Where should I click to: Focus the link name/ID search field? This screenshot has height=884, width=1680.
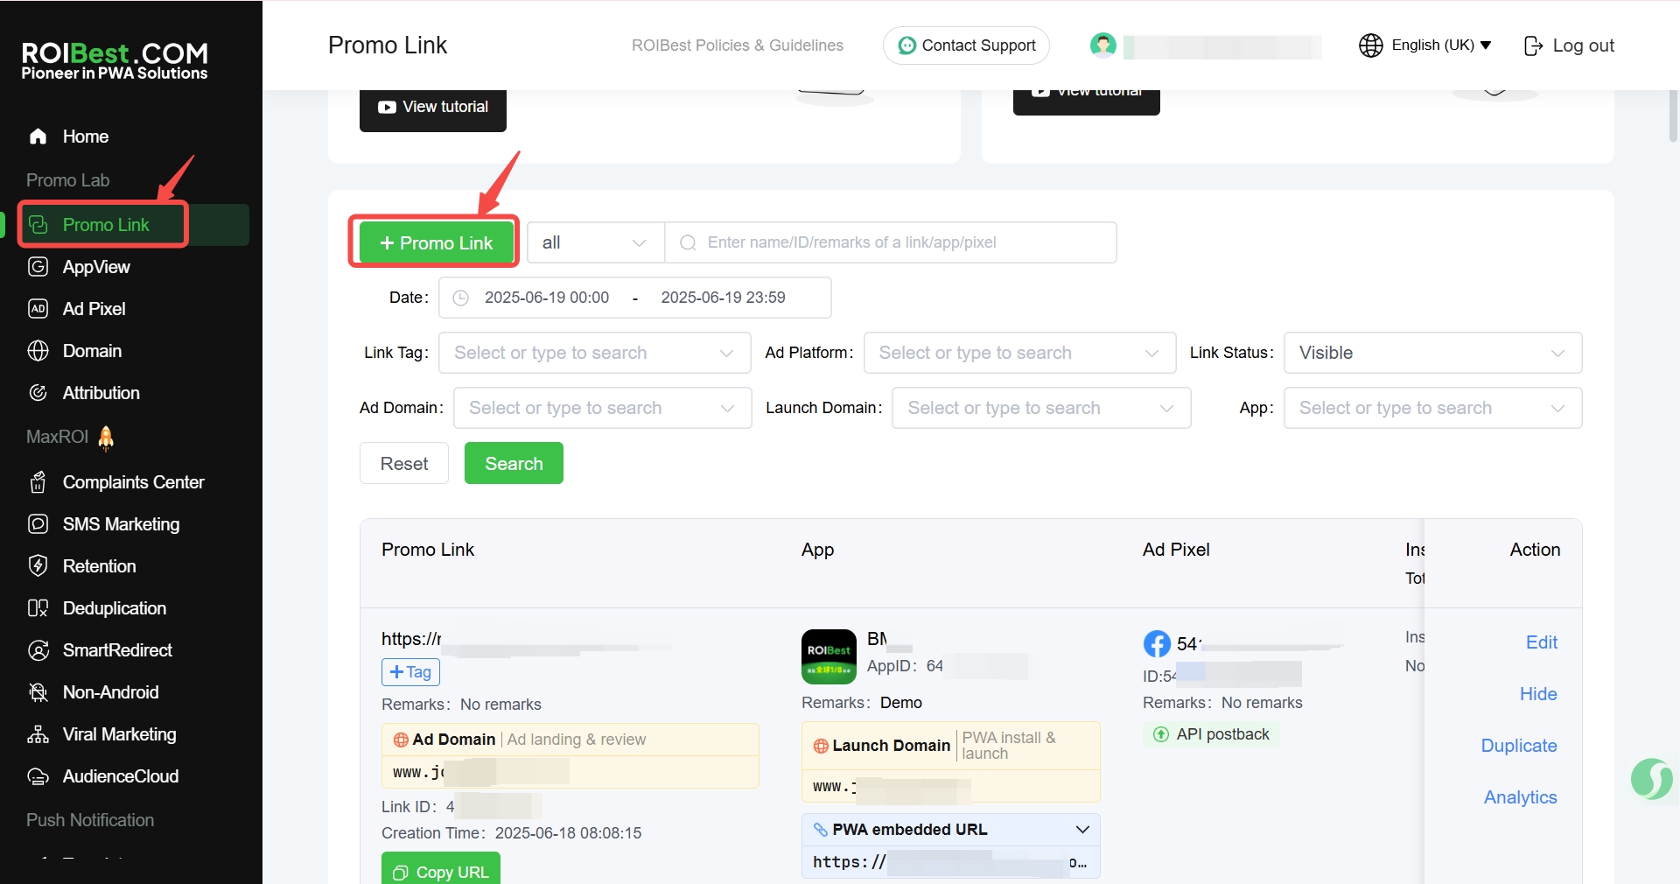point(891,242)
